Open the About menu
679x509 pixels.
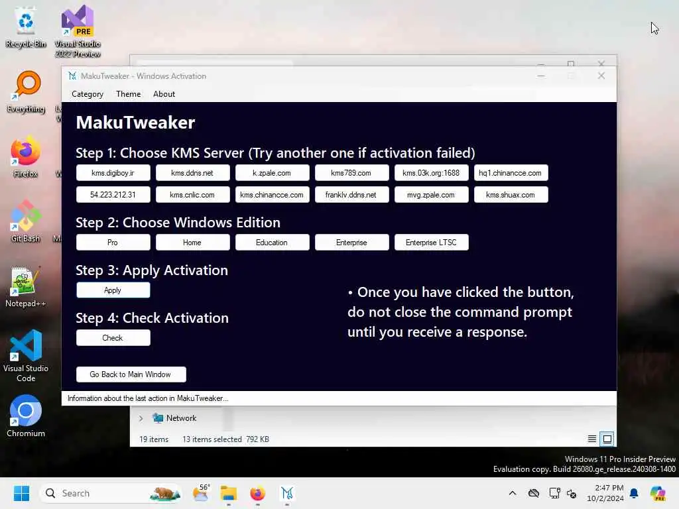[164, 94]
